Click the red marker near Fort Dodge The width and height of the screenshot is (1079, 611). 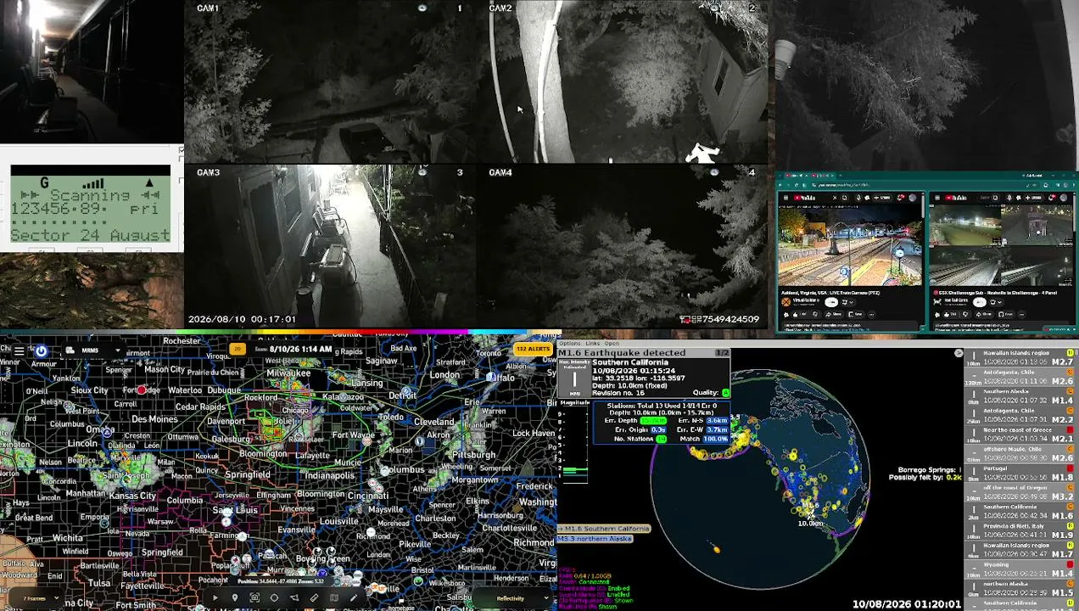(x=143, y=390)
